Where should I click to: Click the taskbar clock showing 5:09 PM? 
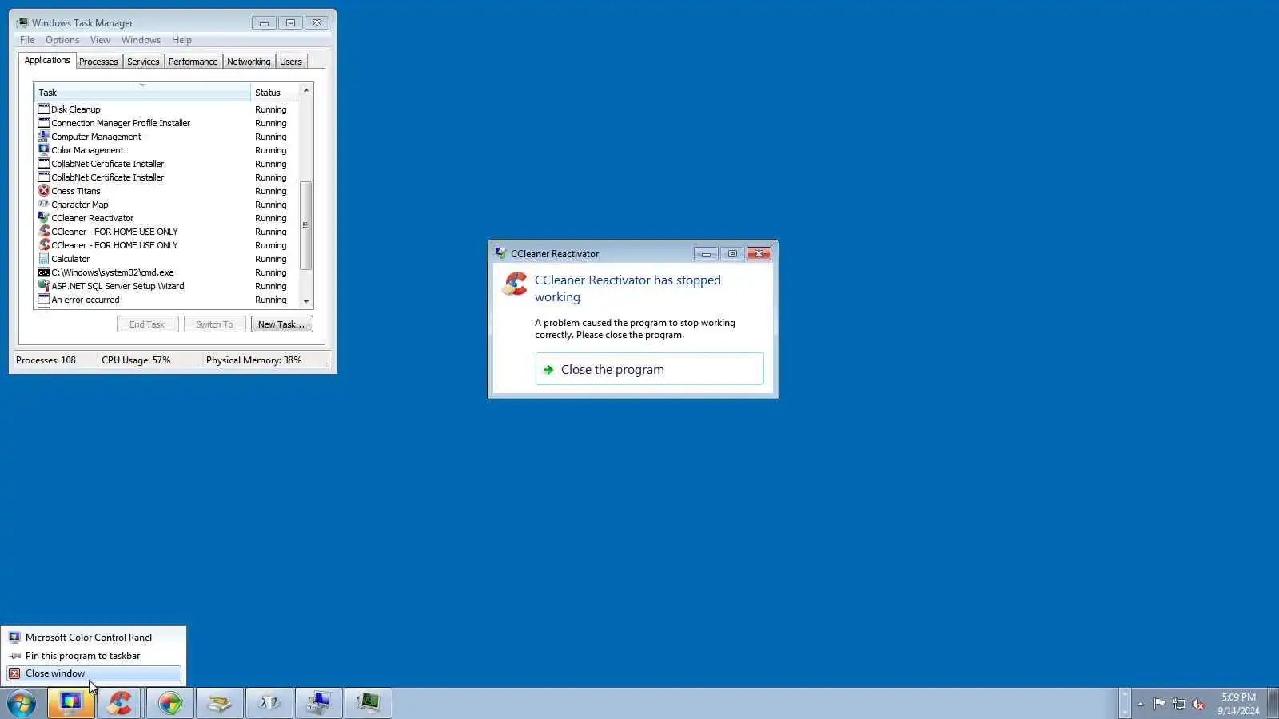[1238, 704]
